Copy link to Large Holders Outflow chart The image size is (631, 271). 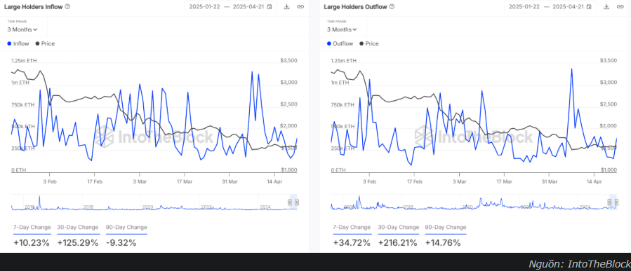(x=620, y=7)
